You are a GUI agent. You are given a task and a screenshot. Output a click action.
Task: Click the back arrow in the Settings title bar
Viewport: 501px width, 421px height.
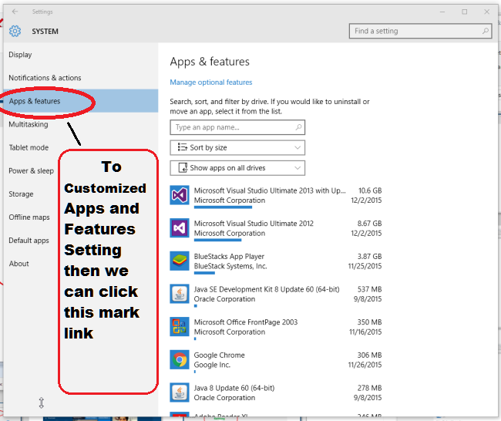(15, 12)
